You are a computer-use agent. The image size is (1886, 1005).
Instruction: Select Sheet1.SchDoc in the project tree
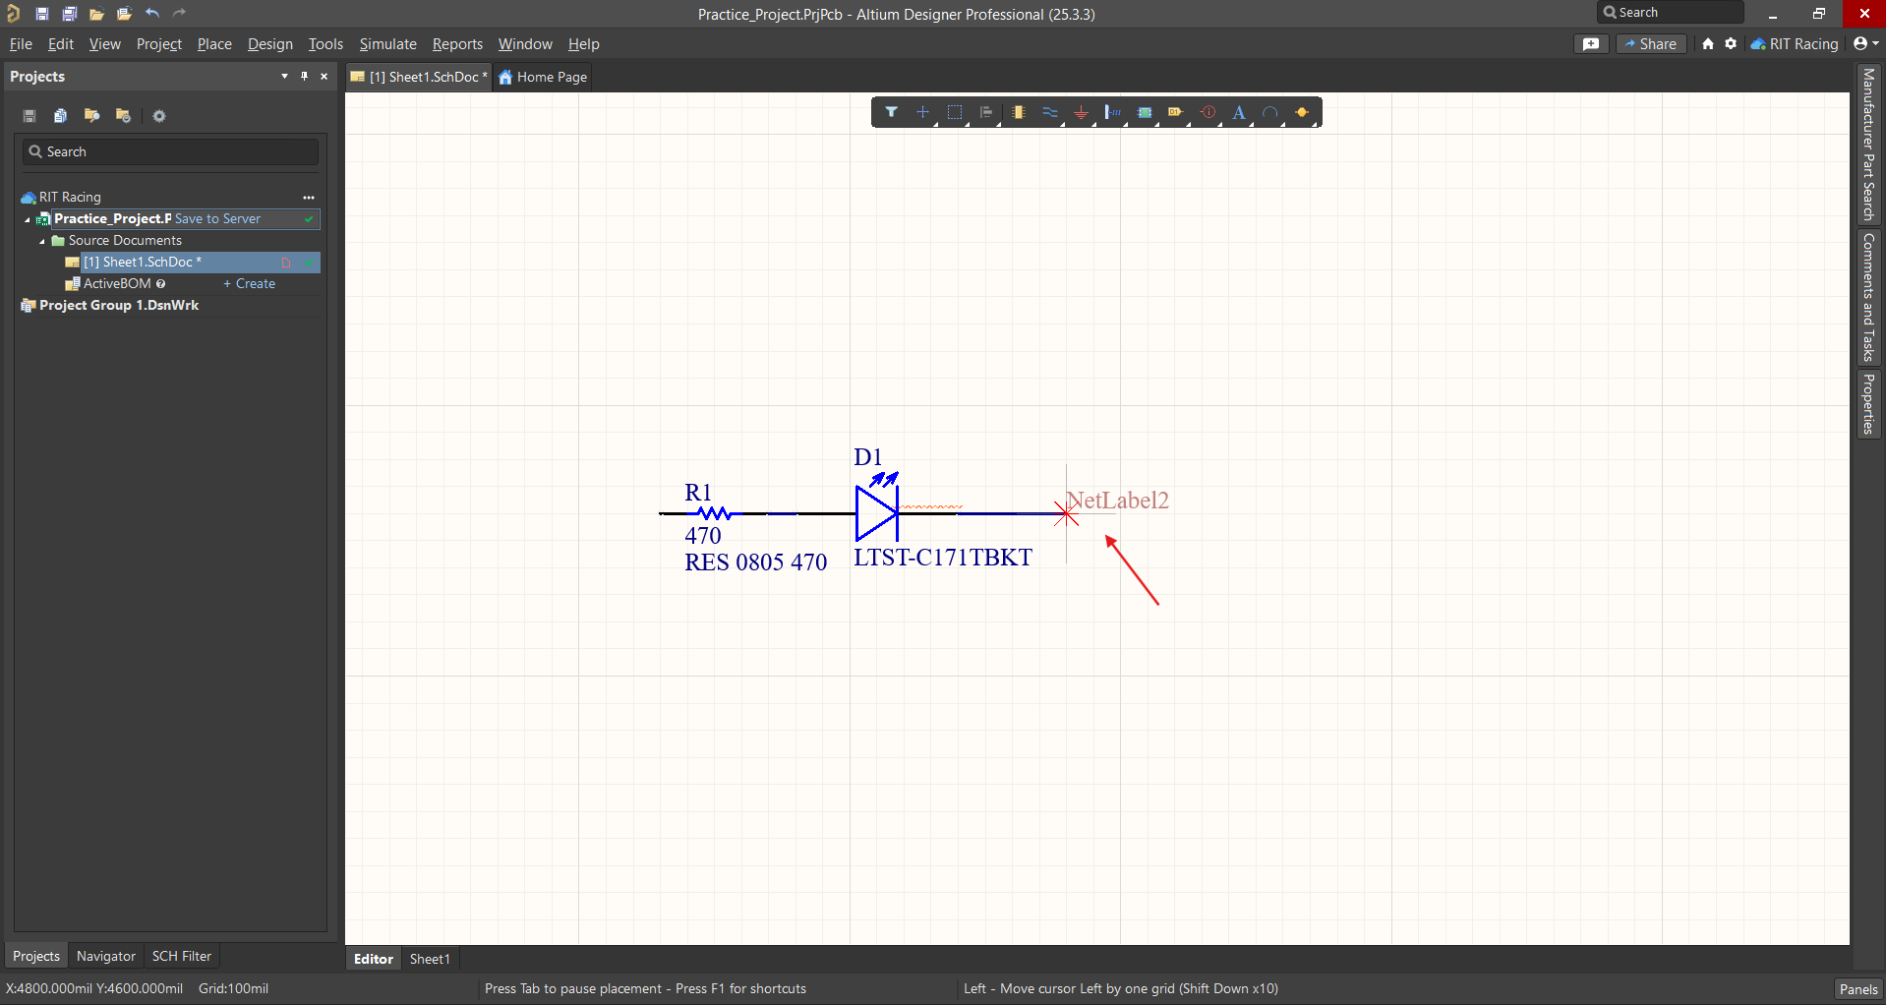[143, 263]
